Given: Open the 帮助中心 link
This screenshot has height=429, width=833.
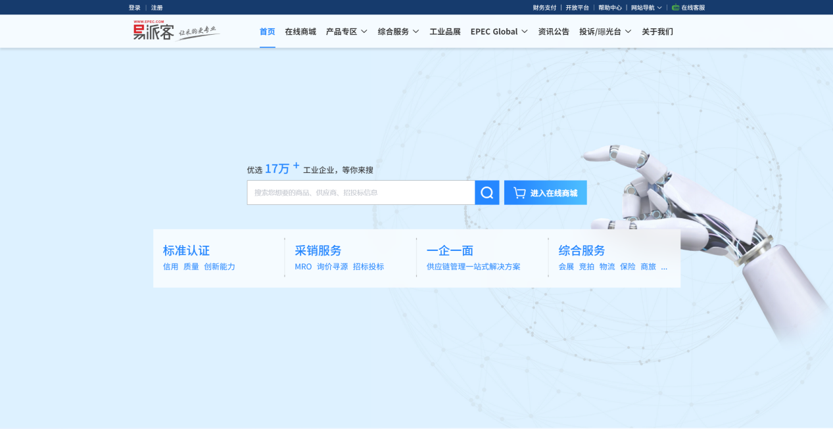Looking at the screenshot, I should click(x=609, y=7).
